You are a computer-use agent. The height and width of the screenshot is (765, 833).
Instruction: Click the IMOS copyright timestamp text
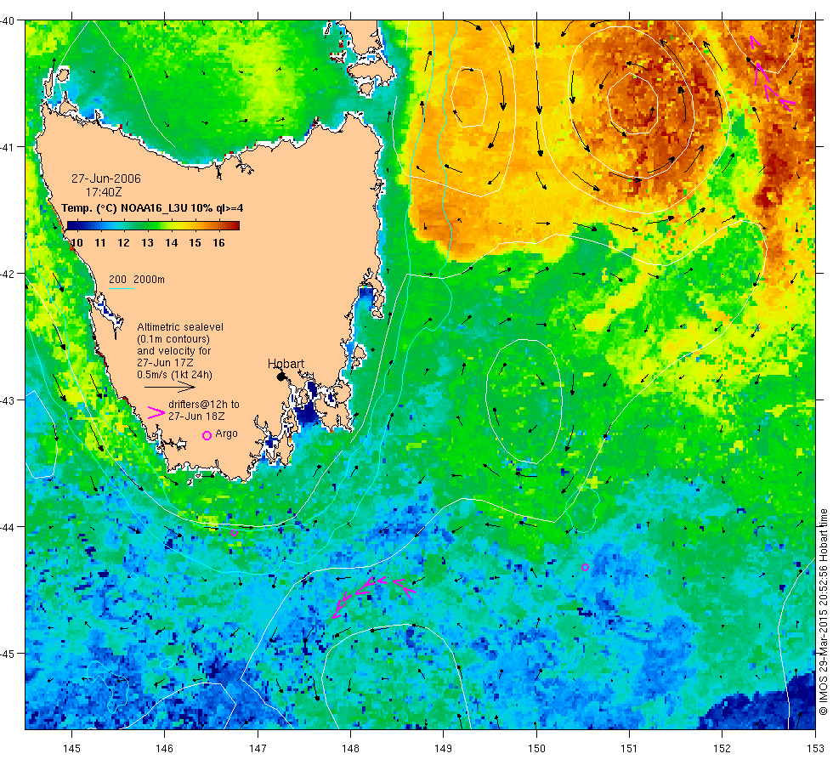[x=823, y=611]
